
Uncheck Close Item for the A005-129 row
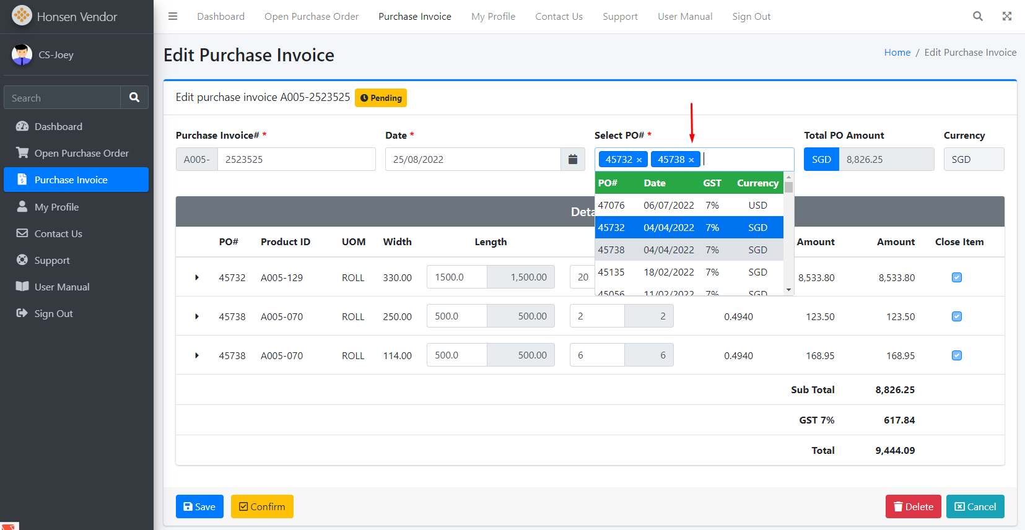point(957,277)
